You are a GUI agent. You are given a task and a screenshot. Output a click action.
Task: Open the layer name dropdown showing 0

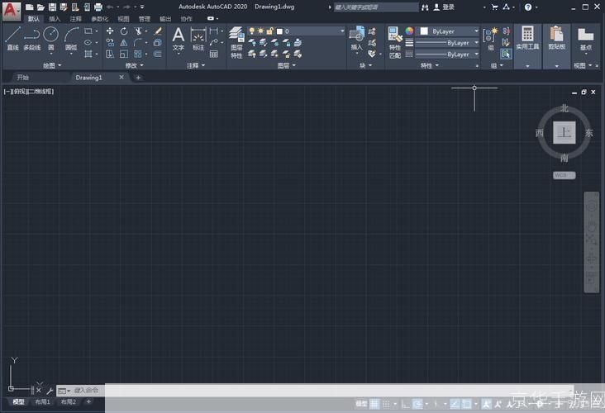pyautogui.click(x=296, y=31)
